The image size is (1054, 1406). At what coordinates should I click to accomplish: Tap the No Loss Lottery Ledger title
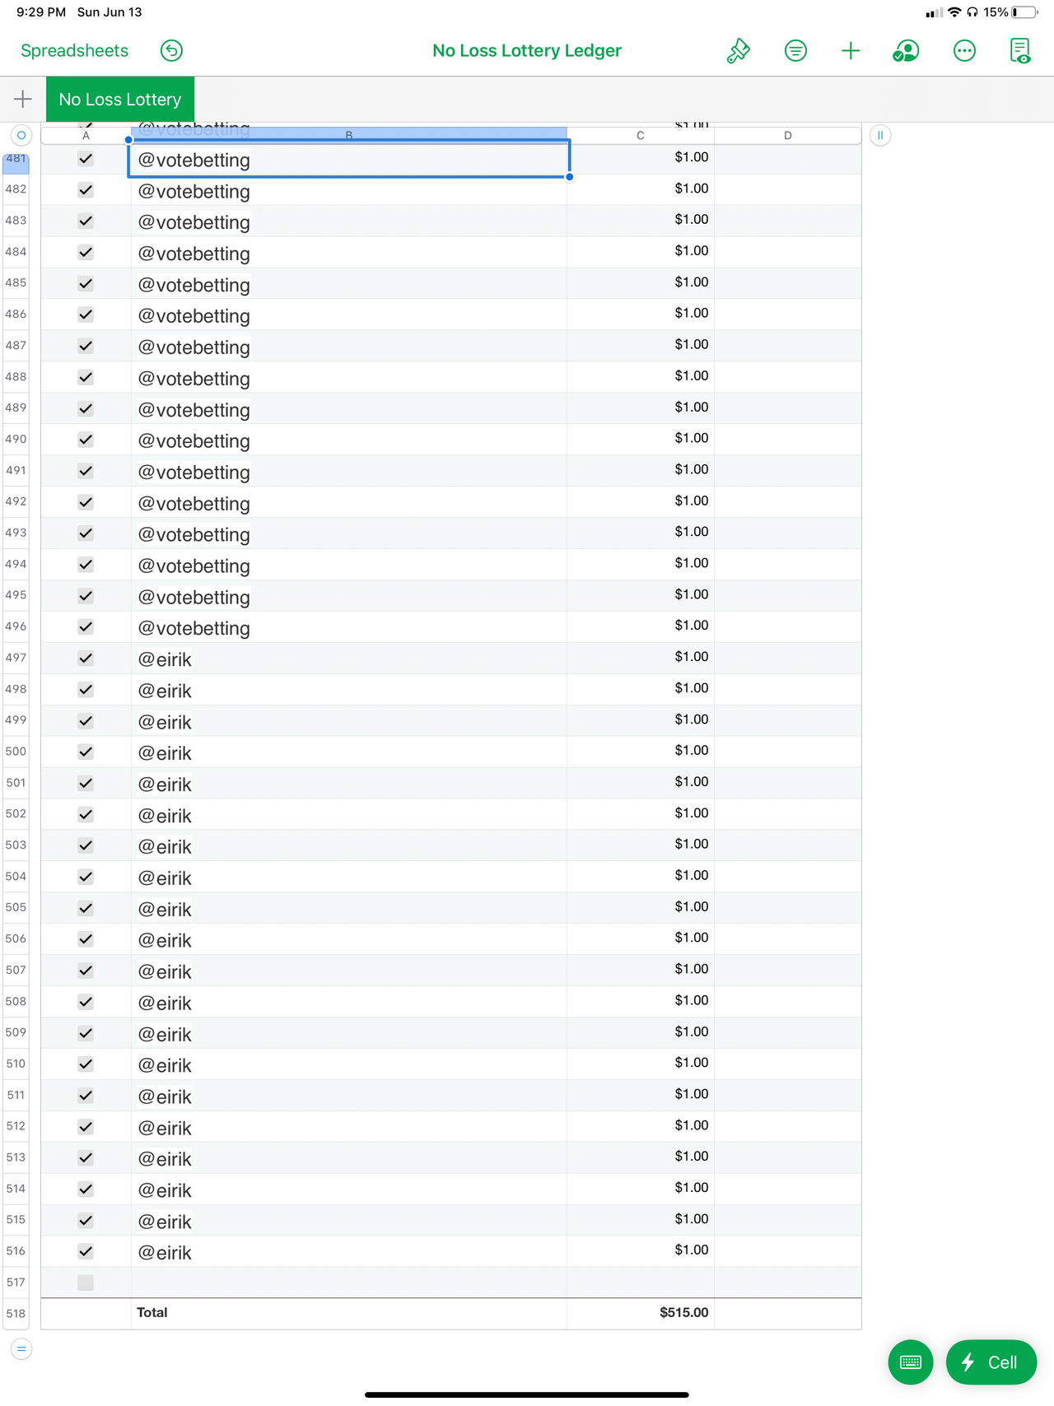[527, 51]
